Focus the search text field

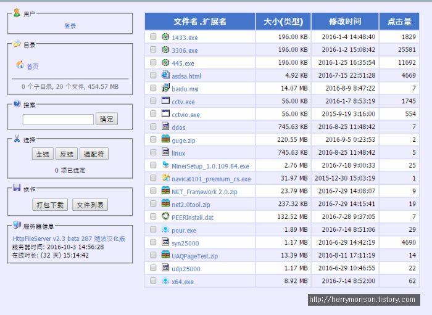click(58, 120)
